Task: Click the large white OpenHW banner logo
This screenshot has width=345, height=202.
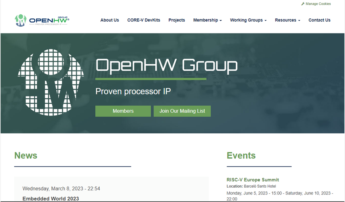Action: [x=51, y=82]
